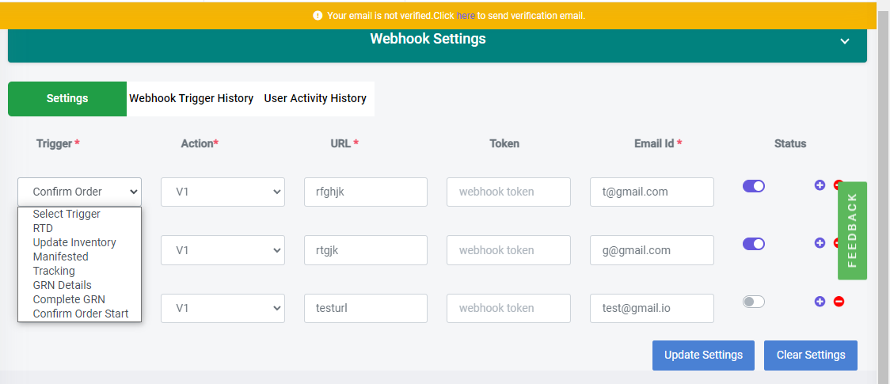Add row using plus icon beside test@gmail.io
Viewport: 890px width, 384px height.
(819, 301)
